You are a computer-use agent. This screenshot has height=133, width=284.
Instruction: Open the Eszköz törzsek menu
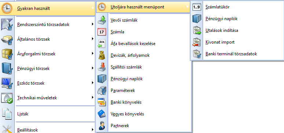pyautogui.click(x=48, y=83)
